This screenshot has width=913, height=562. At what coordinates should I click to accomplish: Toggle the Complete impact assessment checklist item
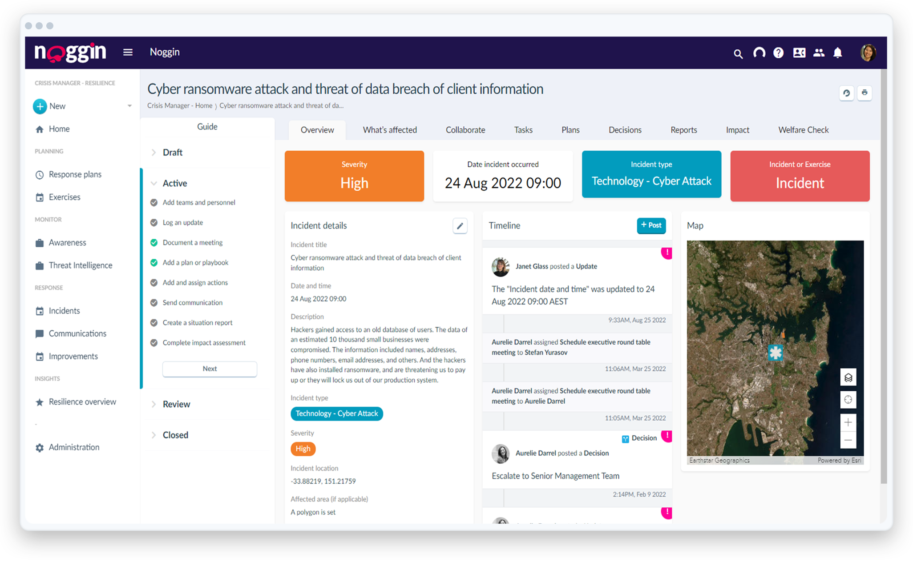154,342
